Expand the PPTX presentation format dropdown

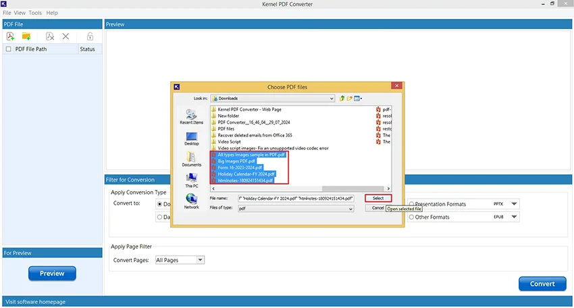(514, 204)
